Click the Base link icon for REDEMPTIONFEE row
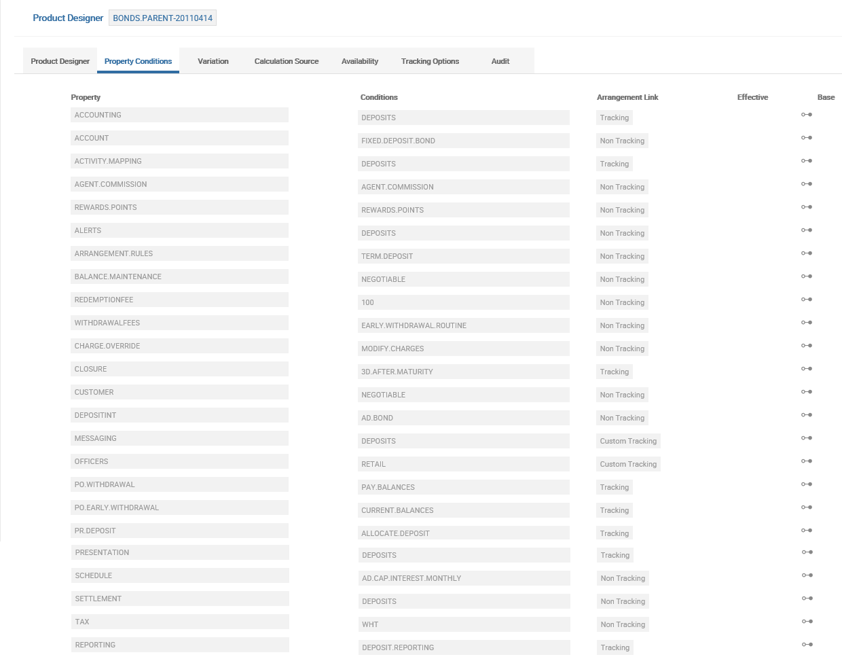 [807, 300]
